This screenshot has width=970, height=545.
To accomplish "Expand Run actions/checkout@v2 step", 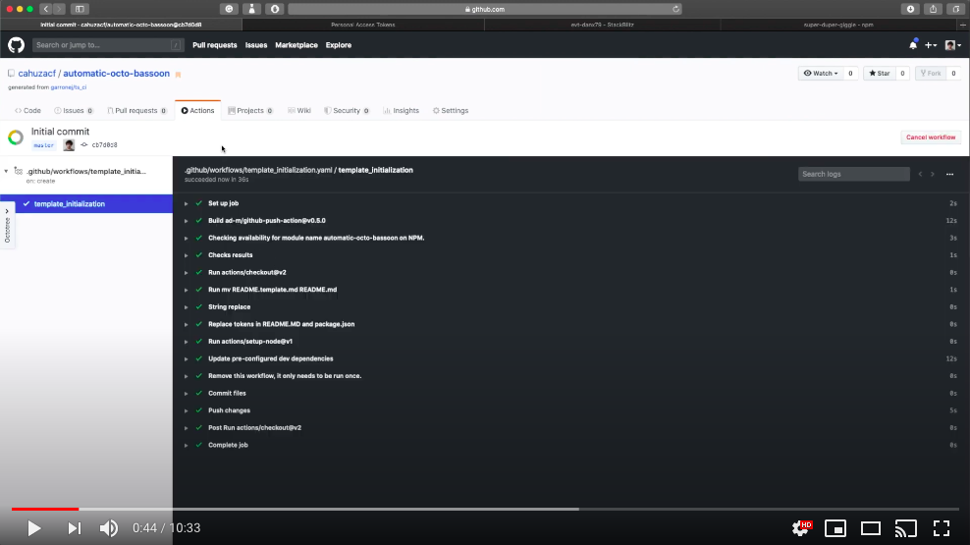I will click(x=186, y=273).
